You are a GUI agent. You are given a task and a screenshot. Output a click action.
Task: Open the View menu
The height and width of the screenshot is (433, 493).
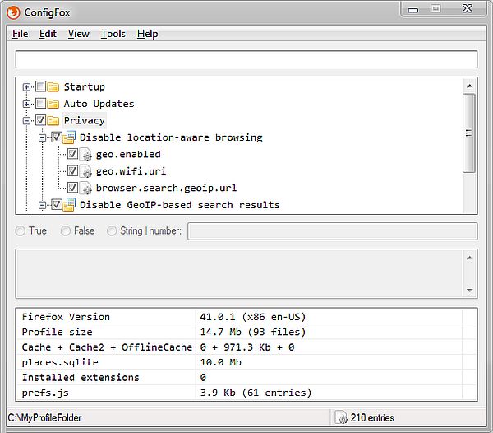click(79, 34)
